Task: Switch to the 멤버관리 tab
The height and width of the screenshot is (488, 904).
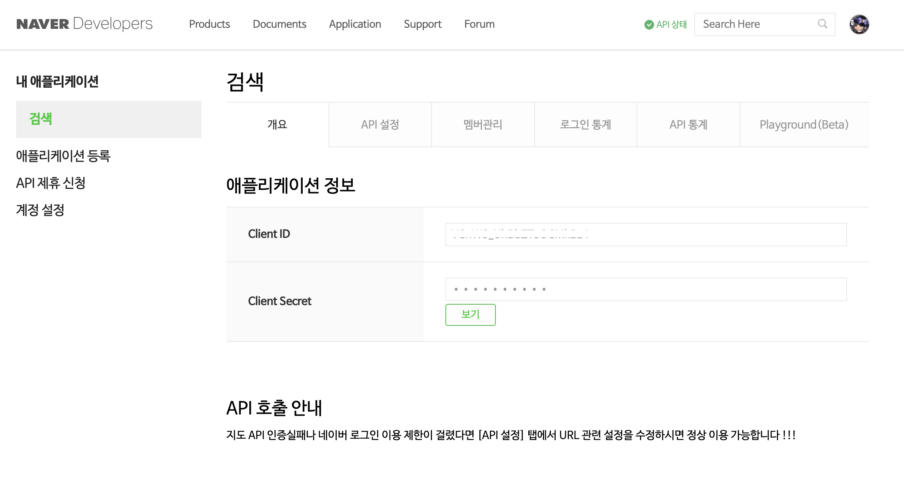Action: (x=483, y=125)
